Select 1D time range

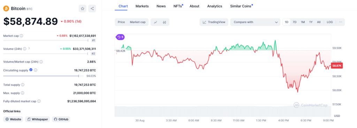pos(287,22)
